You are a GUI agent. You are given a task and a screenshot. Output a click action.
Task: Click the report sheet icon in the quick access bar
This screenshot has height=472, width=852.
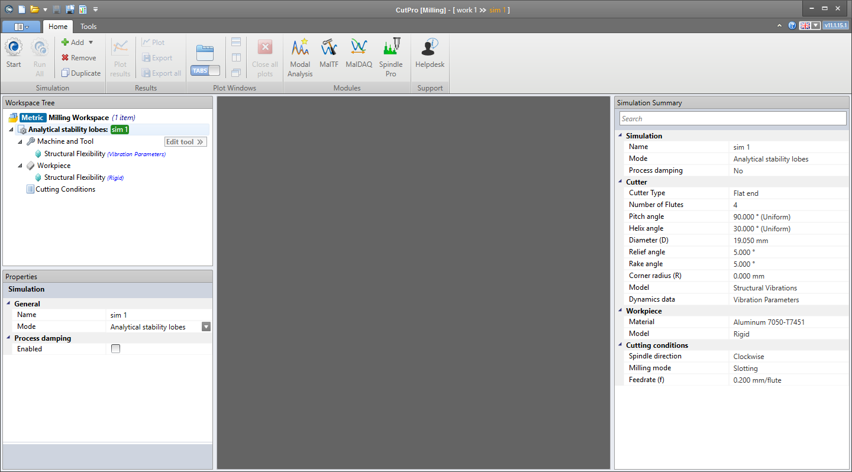click(83, 9)
